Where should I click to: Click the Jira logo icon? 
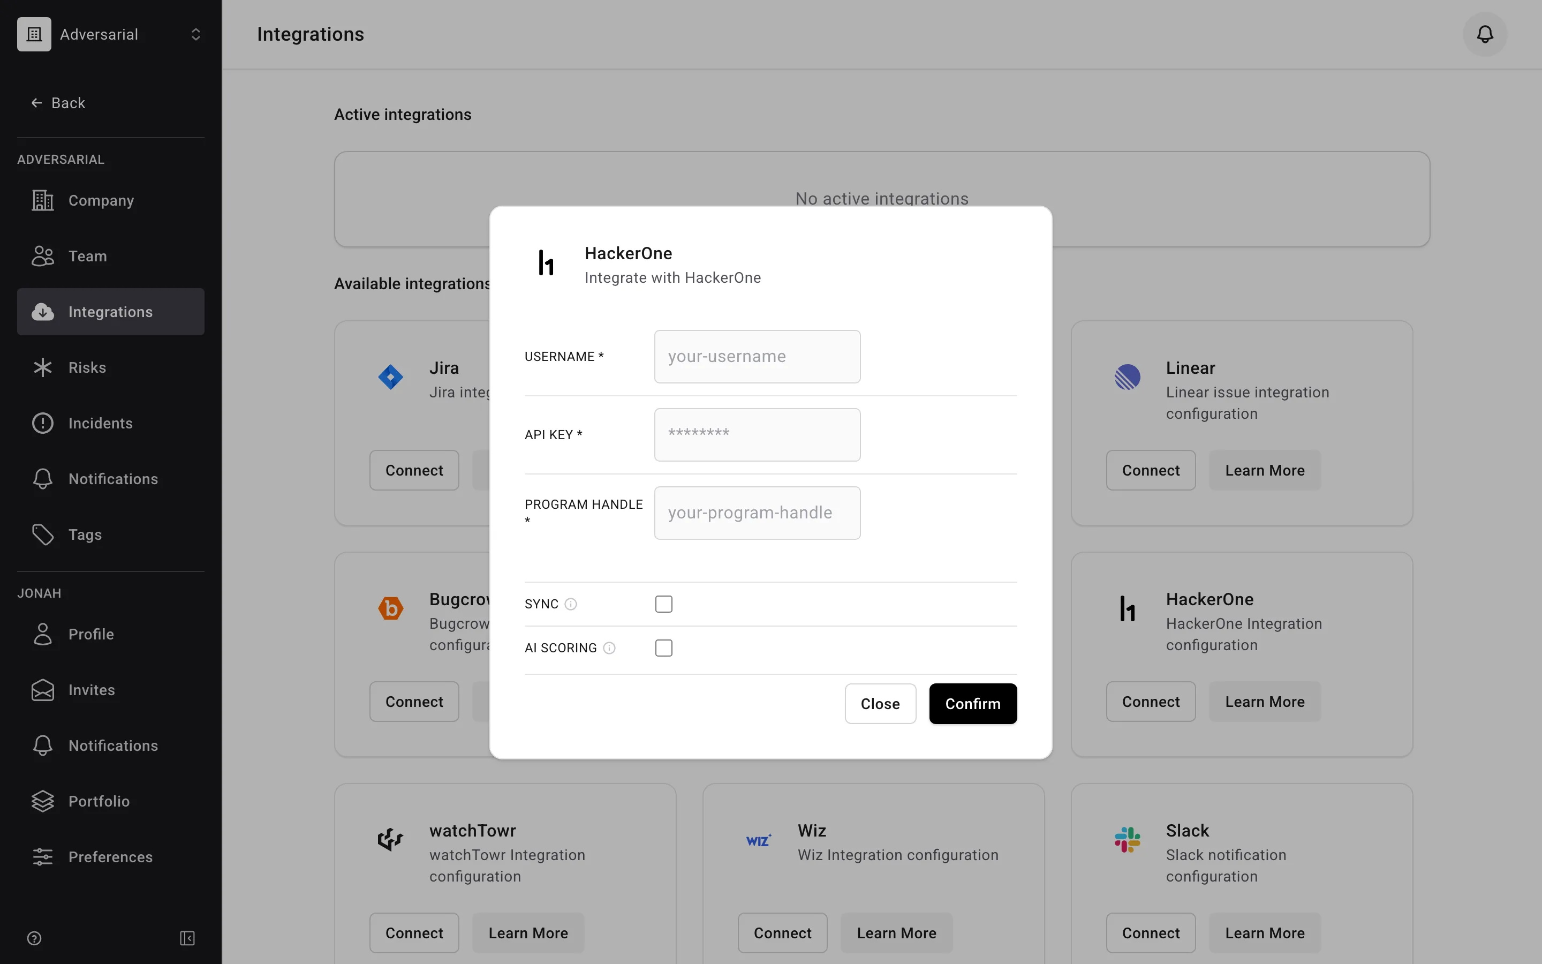[391, 377]
